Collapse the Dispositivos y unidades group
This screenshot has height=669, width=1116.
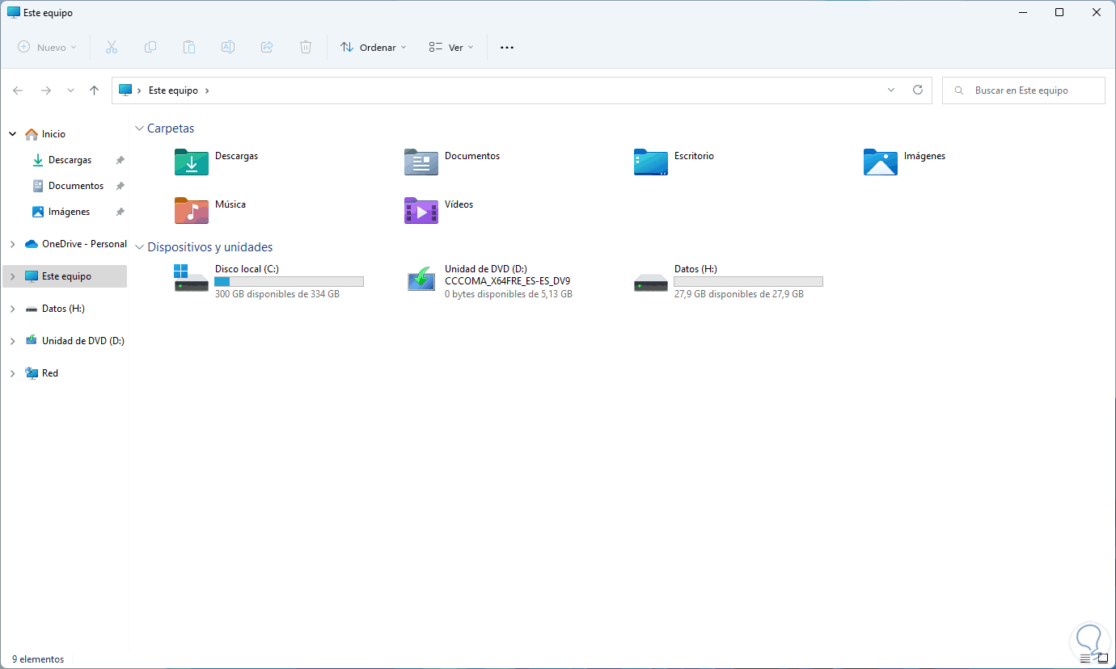(x=140, y=247)
